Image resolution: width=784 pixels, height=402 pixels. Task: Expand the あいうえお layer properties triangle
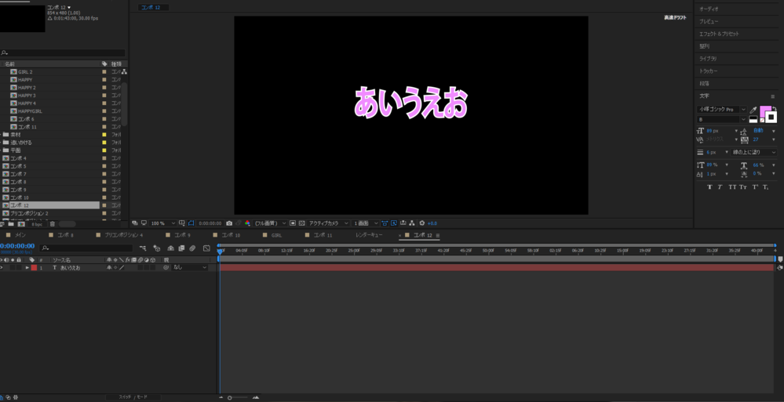coord(27,268)
